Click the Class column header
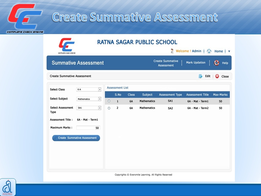 (131, 95)
